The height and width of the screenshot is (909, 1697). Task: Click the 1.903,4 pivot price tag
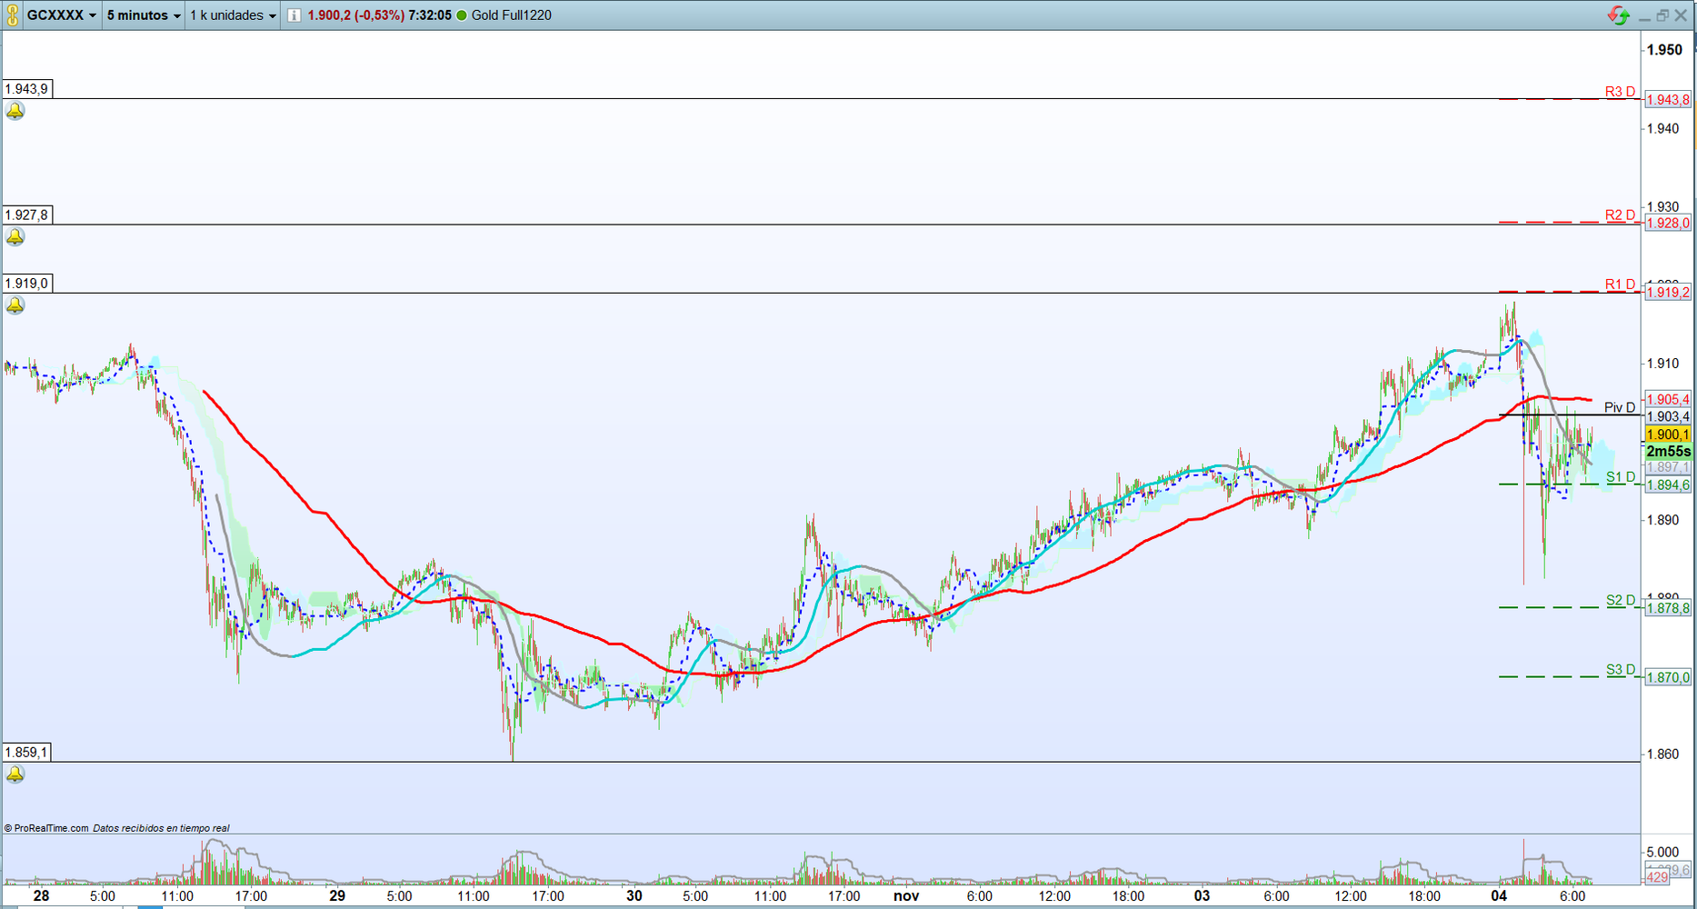(1669, 417)
